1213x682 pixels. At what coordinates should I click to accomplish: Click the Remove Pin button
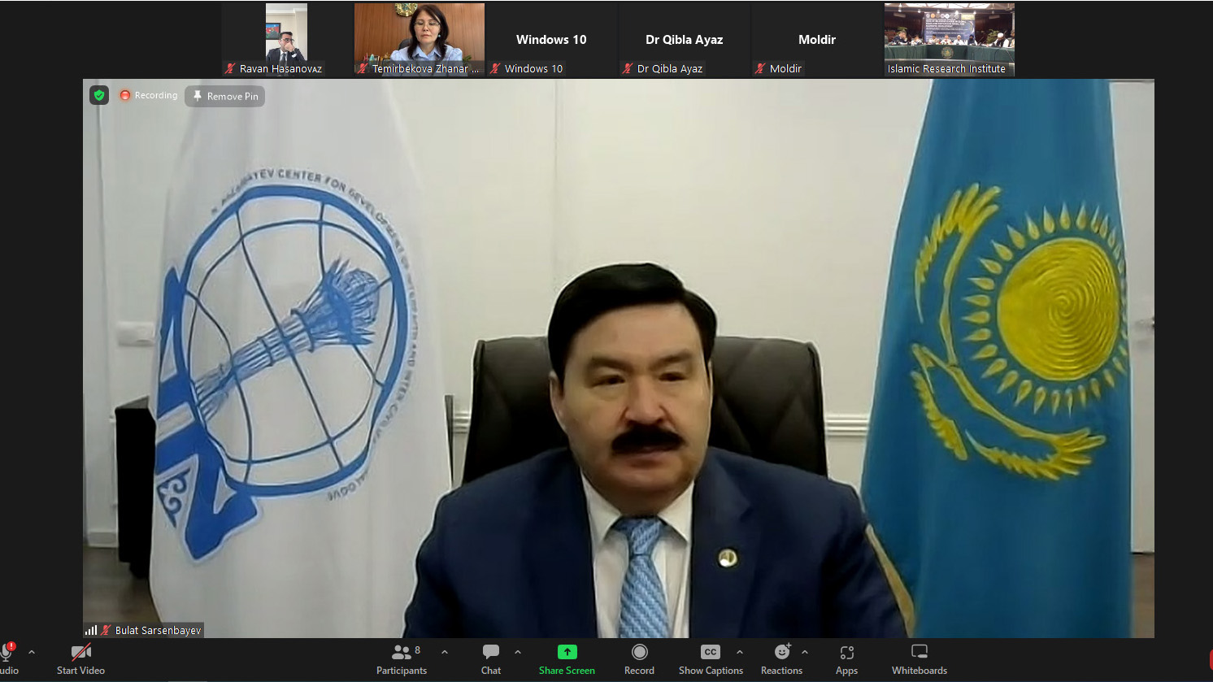click(x=225, y=96)
